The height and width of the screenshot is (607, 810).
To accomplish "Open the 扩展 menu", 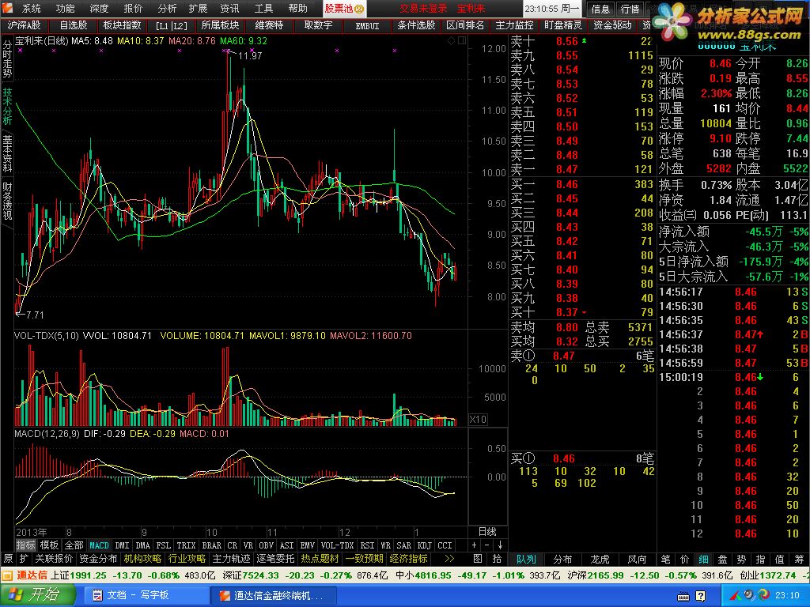I will pyautogui.click(x=198, y=8).
